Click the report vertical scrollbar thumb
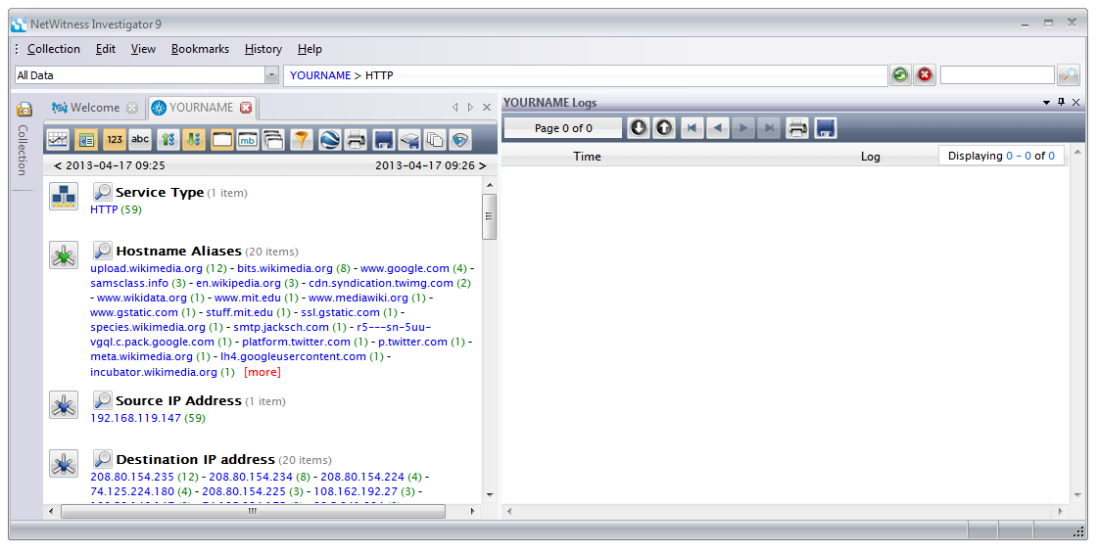 [x=489, y=216]
